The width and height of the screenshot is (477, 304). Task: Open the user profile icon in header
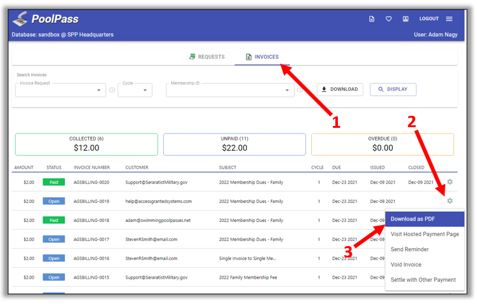(x=405, y=19)
